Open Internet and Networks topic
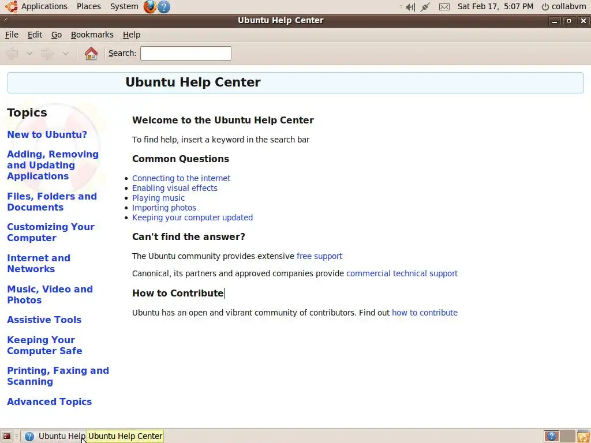Viewport: 591px width, 443px height. (39, 263)
